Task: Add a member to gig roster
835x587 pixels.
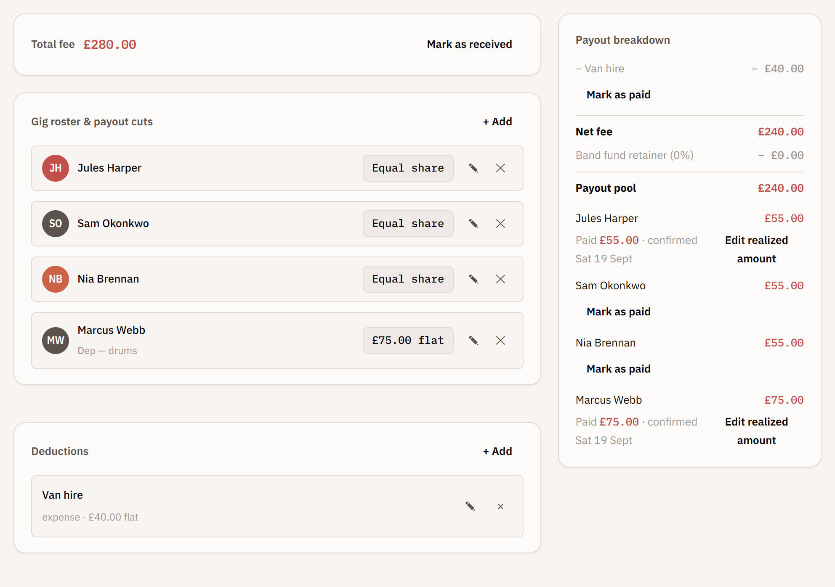Action: click(x=497, y=122)
